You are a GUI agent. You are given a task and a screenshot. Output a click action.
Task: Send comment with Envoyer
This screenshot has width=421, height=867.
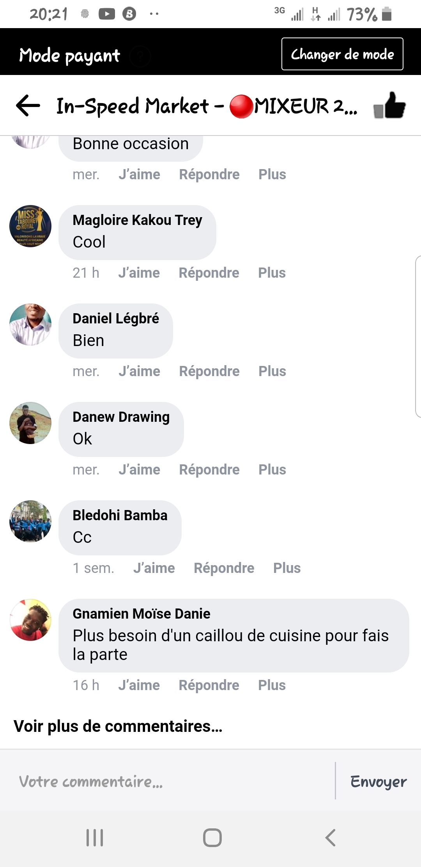pos(379,781)
